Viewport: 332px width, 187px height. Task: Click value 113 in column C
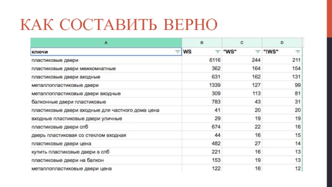click(x=256, y=93)
